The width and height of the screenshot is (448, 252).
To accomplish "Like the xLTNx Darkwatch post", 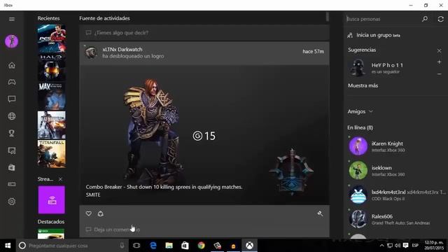I will click(89, 213).
